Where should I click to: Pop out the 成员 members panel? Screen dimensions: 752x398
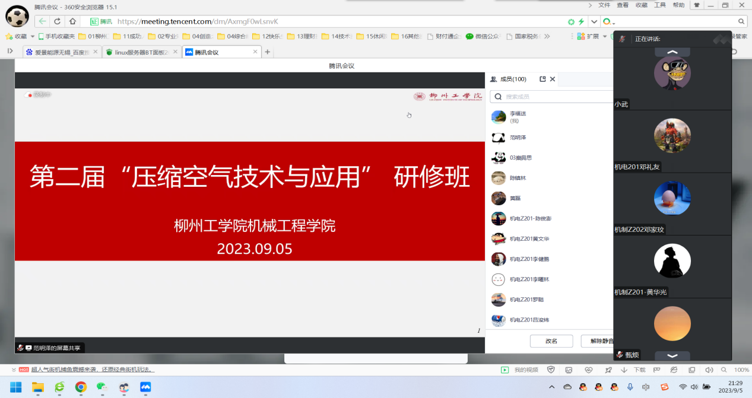pos(542,79)
